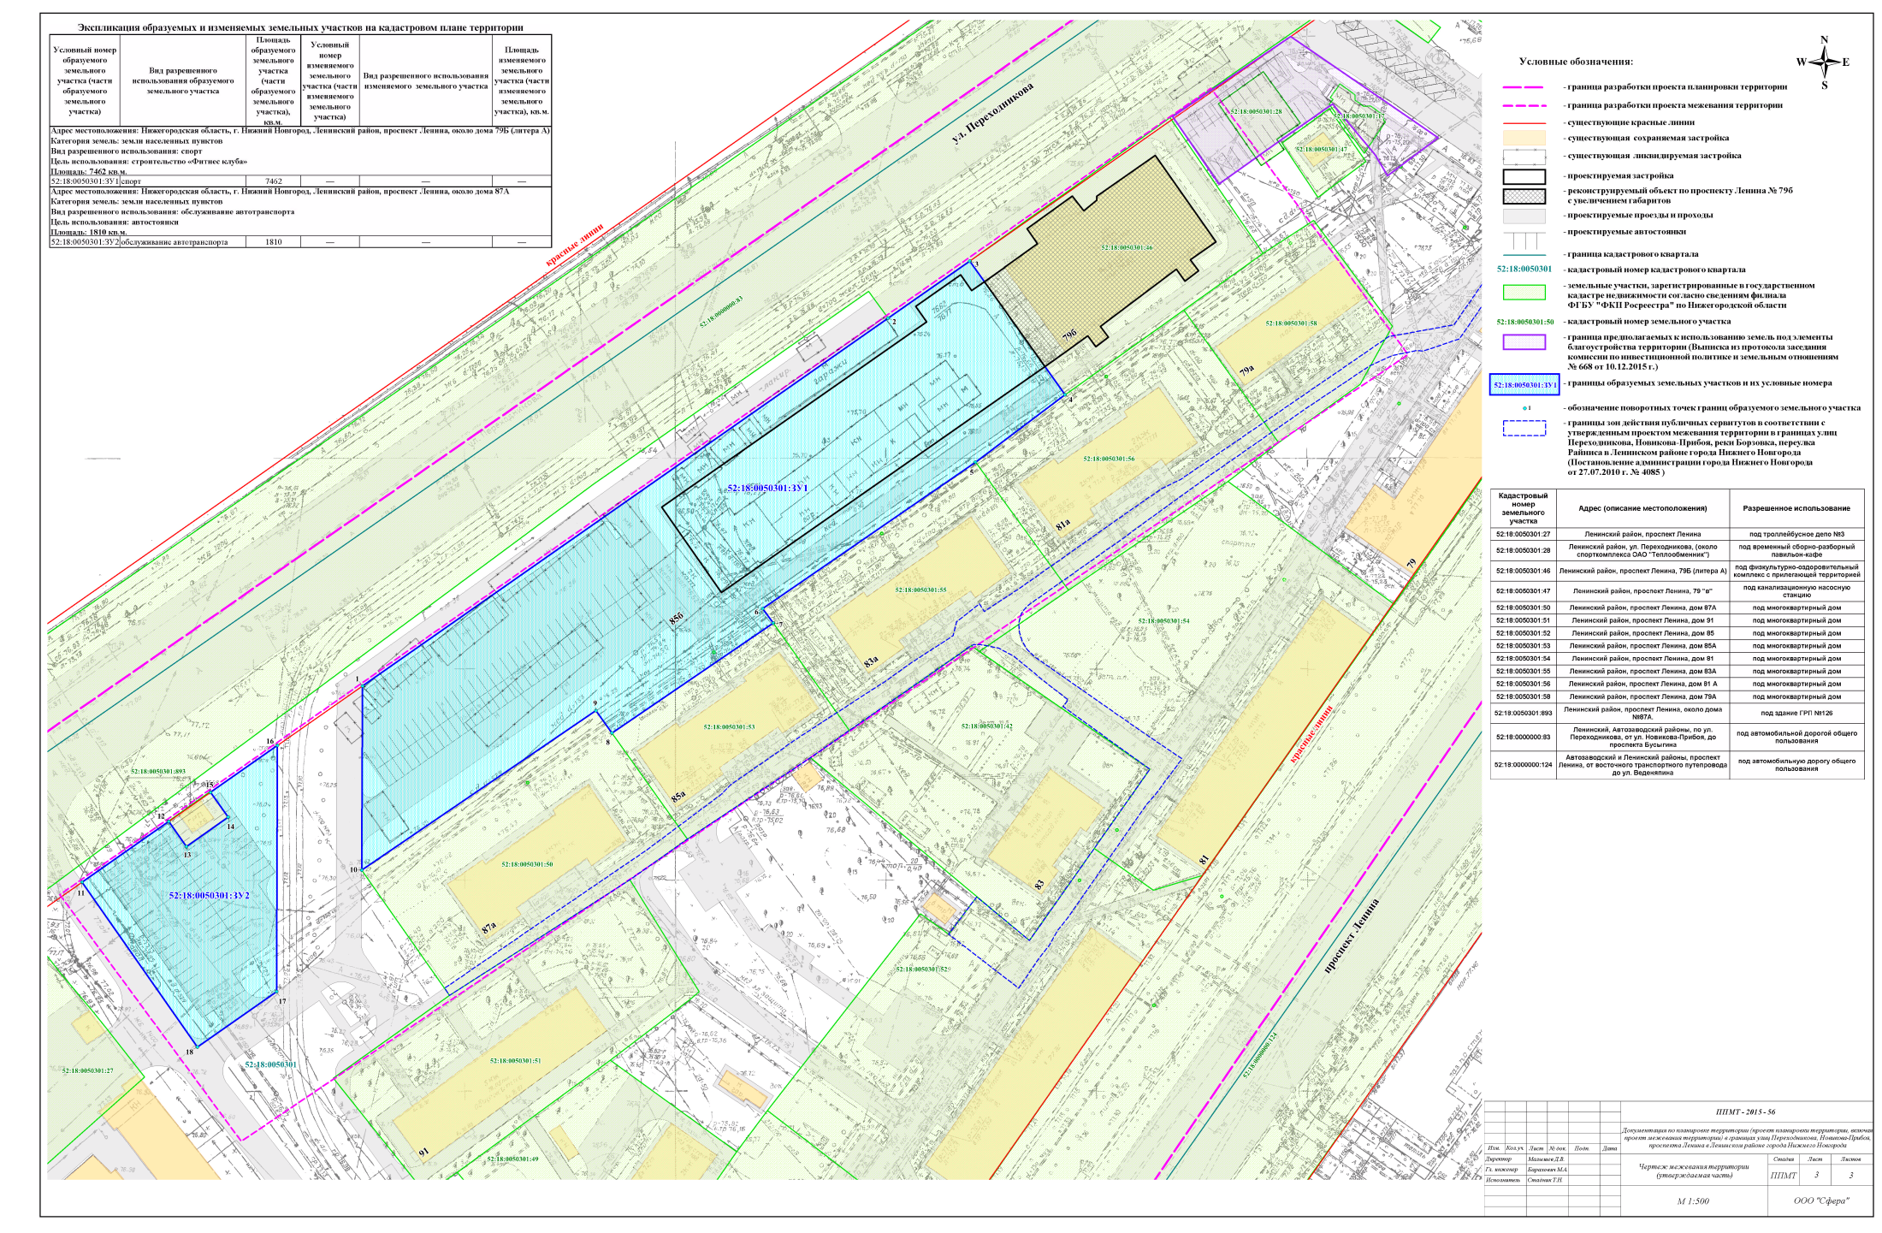The width and height of the screenshot is (1882, 1233).
Task: Select the beige existing preserved buildings legend swatch
Action: [1524, 138]
